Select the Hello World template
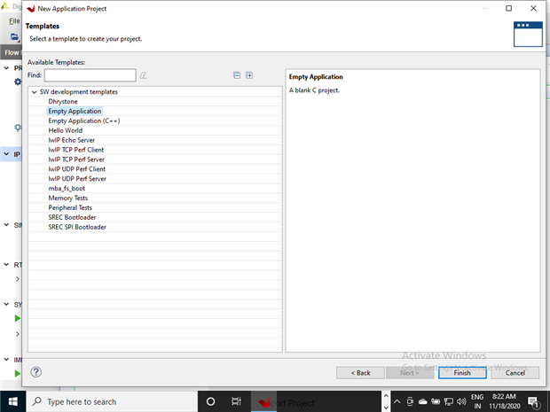The image size is (550, 412). tap(65, 130)
